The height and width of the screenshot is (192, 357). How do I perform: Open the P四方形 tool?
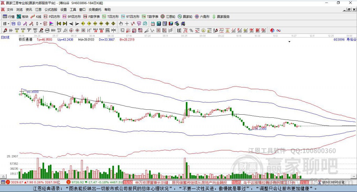(52, 17)
